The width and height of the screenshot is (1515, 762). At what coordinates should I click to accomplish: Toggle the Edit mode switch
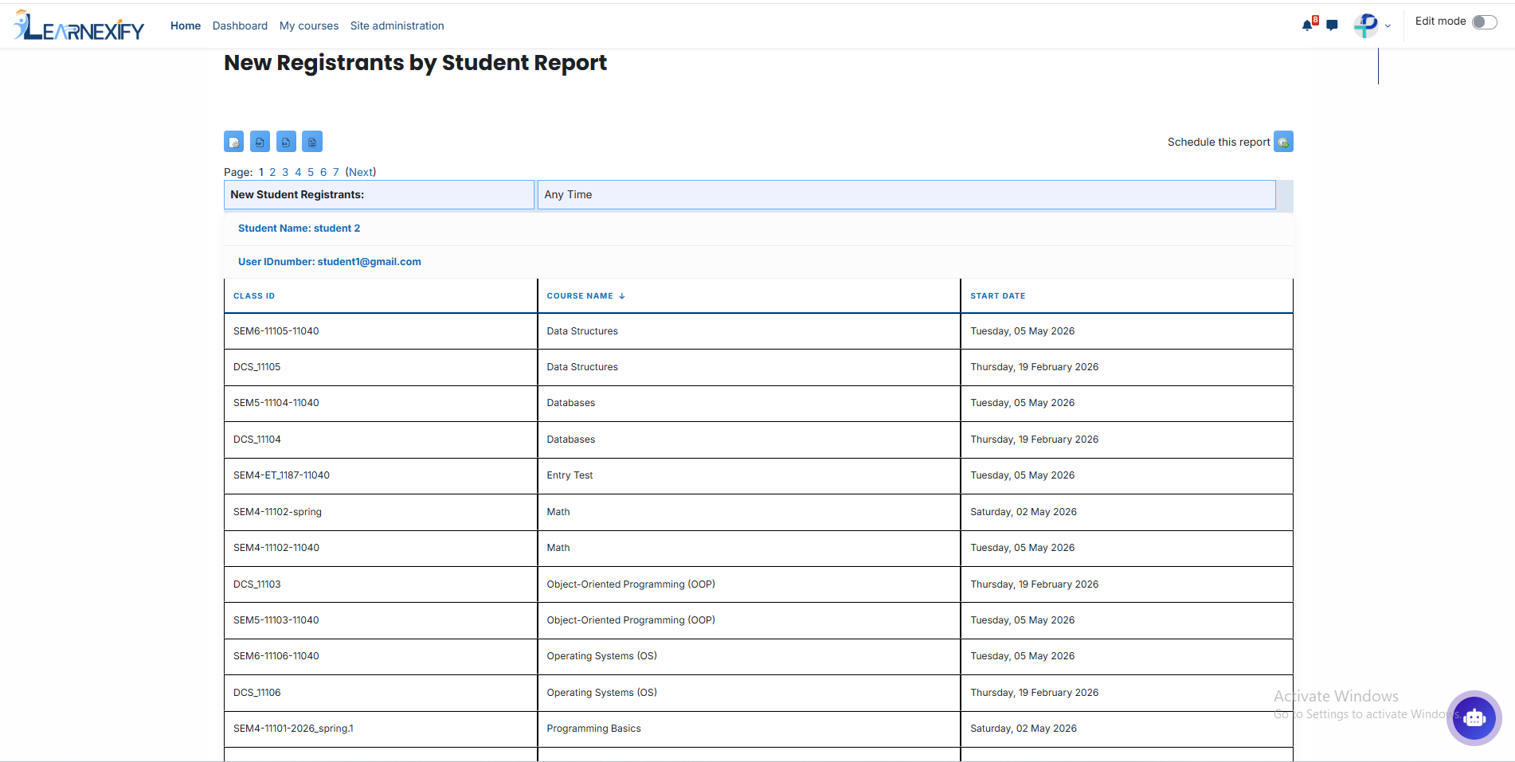coord(1485,21)
